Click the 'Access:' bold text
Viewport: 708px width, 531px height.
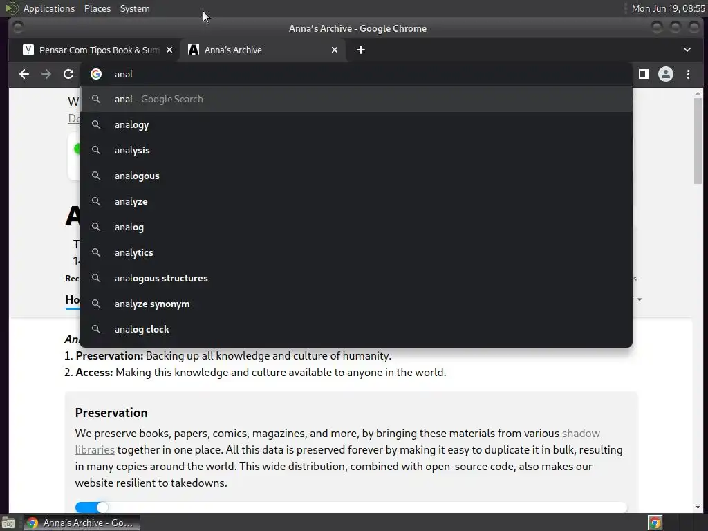click(94, 373)
